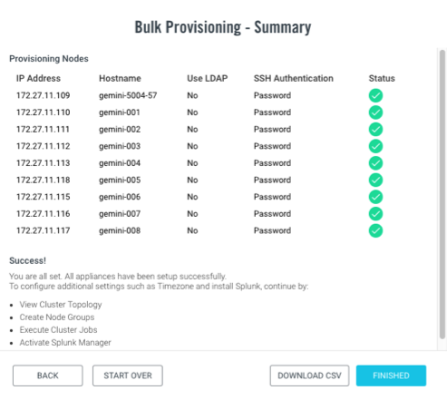Click the status checkmark for gemini-005
Viewport: 447px width, 400px height.
coord(375,180)
